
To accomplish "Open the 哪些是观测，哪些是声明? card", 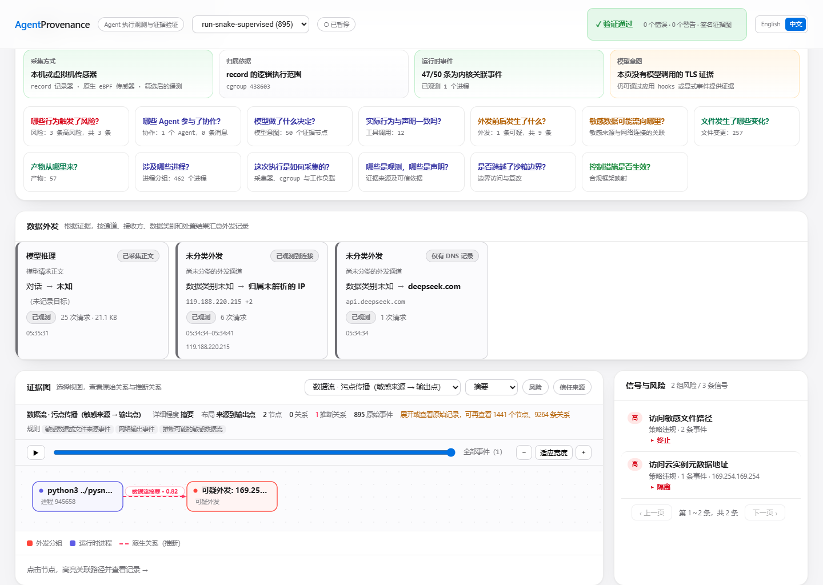I will click(411, 172).
